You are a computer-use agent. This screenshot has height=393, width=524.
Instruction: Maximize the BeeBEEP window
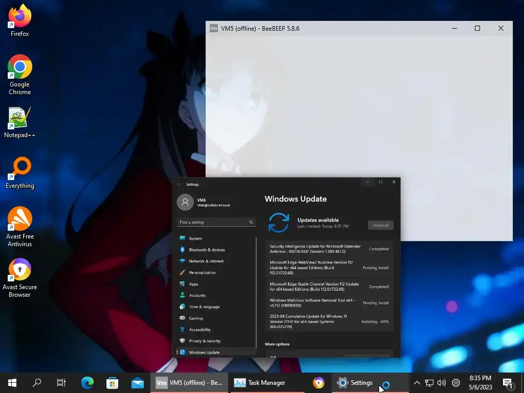click(477, 29)
